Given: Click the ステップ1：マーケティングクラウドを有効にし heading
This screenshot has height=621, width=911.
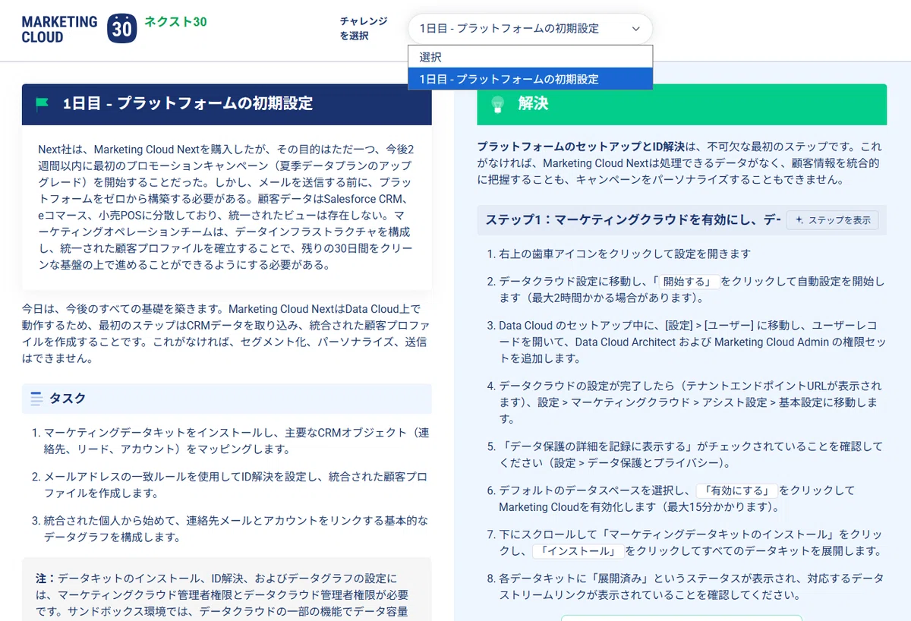Looking at the screenshot, I should (x=633, y=220).
